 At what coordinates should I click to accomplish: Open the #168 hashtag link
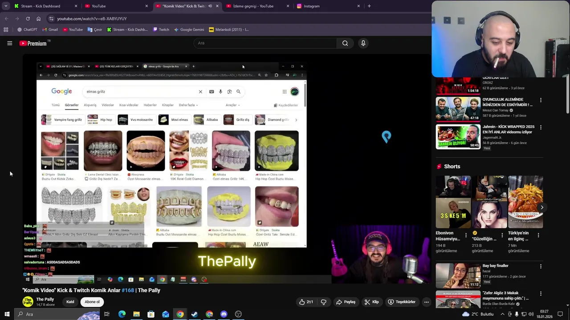(128, 290)
